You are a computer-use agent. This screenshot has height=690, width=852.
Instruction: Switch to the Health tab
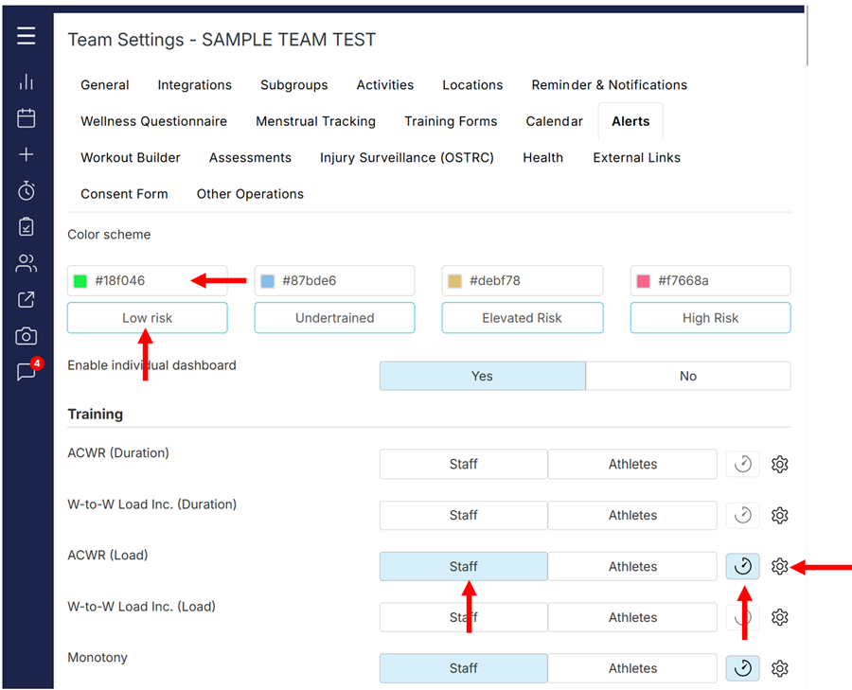coord(542,157)
